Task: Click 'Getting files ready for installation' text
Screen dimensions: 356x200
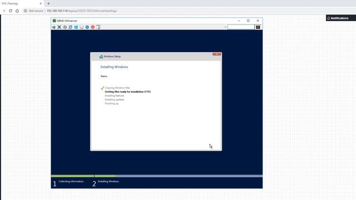Action: point(127,92)
